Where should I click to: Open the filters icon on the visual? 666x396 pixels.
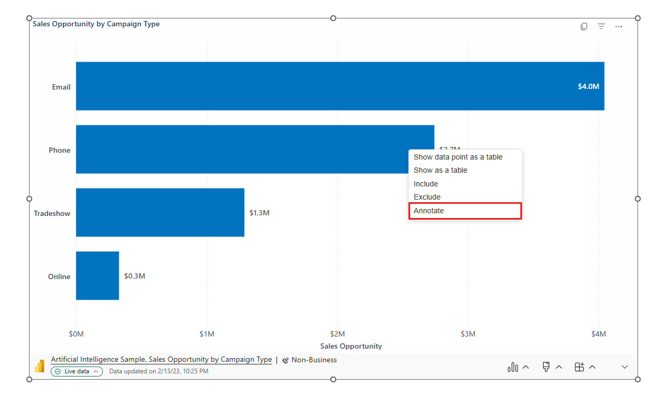click(601, 26)
